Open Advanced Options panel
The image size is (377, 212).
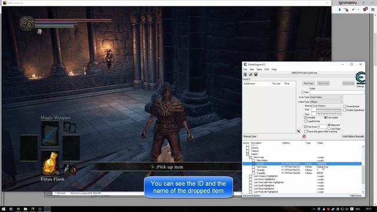pyautogui.click(x=252, y=196)
